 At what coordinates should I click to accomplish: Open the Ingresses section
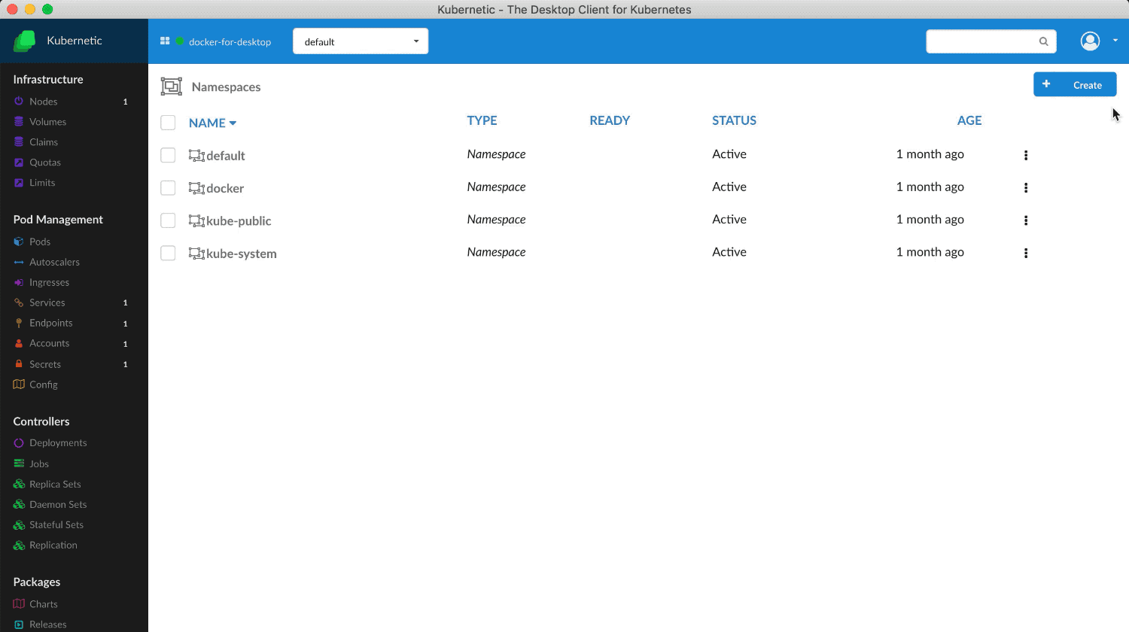[x=49, y=282]
